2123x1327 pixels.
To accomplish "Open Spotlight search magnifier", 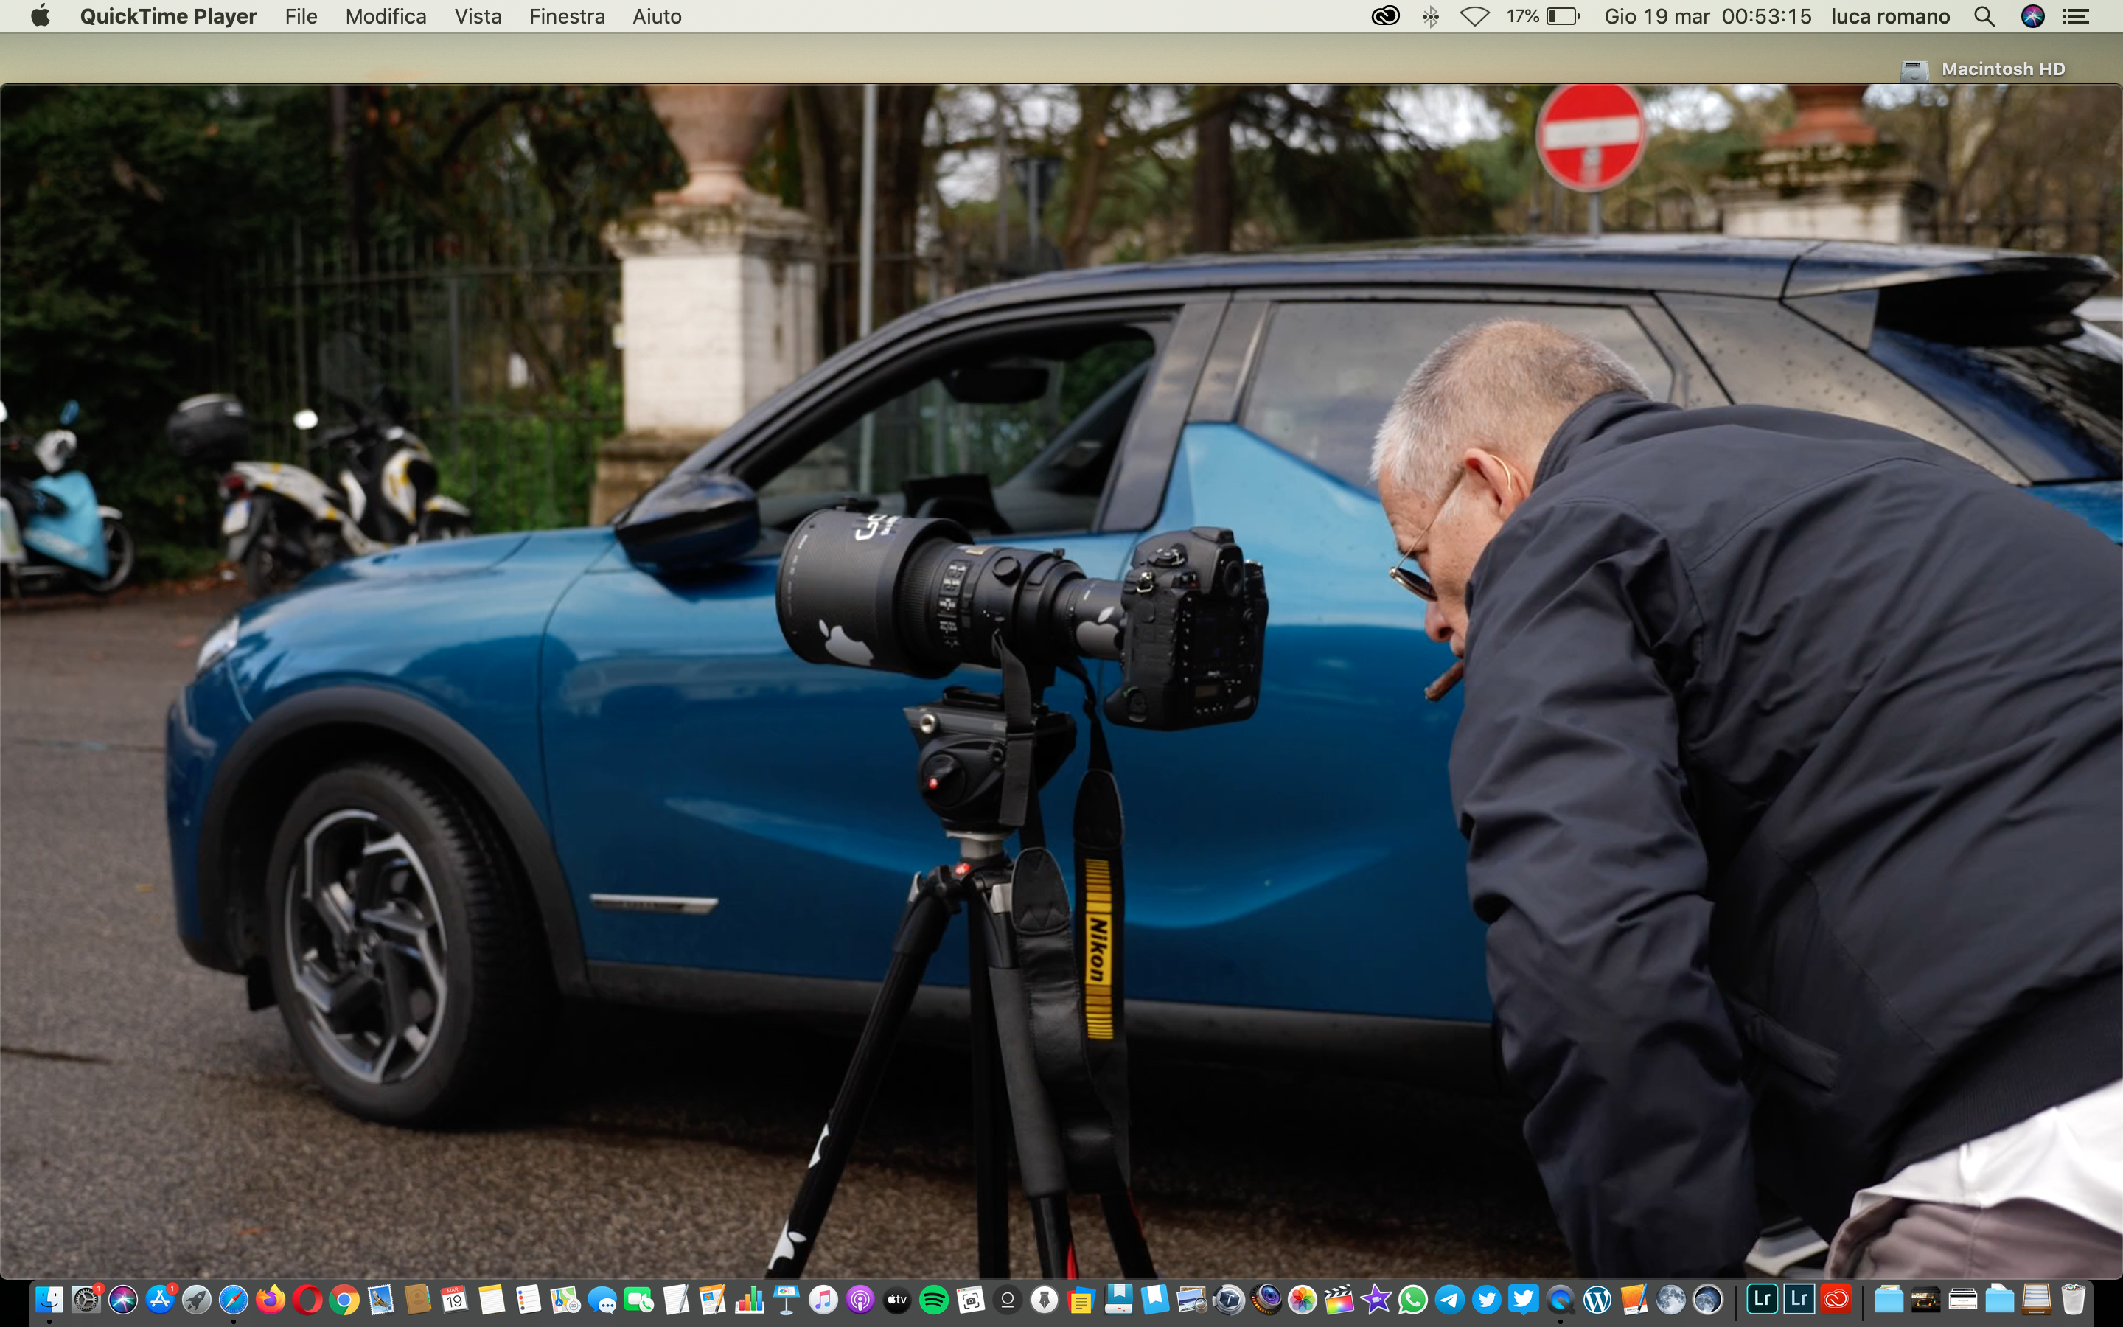I will [x=1984, y=17].
